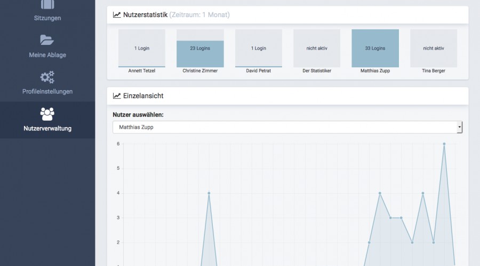Click the dropdown arrow next to Matthias Zupp

point(459,127)
